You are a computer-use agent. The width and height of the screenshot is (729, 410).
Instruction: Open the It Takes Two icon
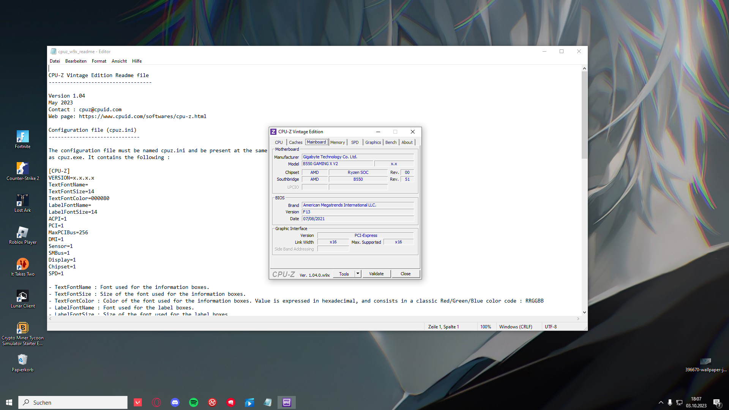pyautogui.click(x=22, y=264)
